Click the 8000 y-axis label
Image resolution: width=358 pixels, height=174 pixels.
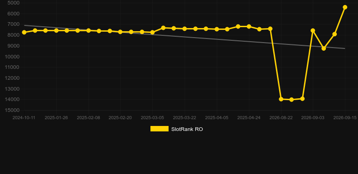click(x=14, y=35)
